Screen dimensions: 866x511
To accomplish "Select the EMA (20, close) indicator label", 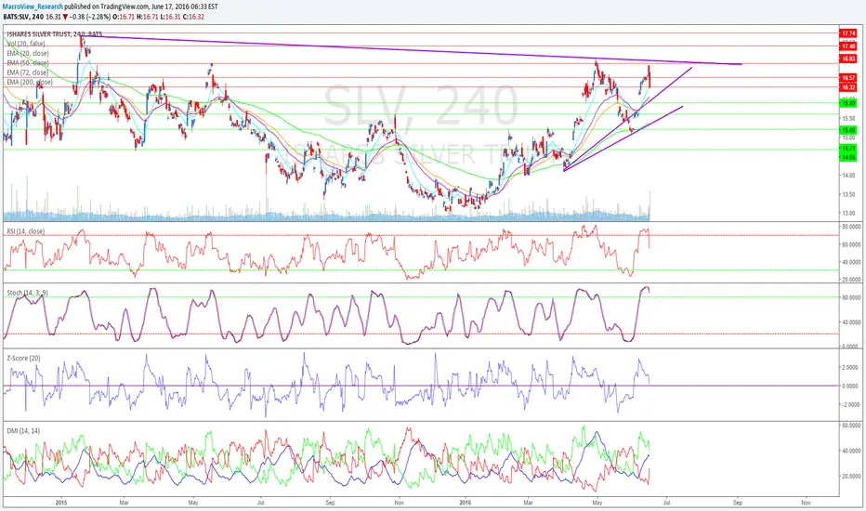I will tap(28, 53).
